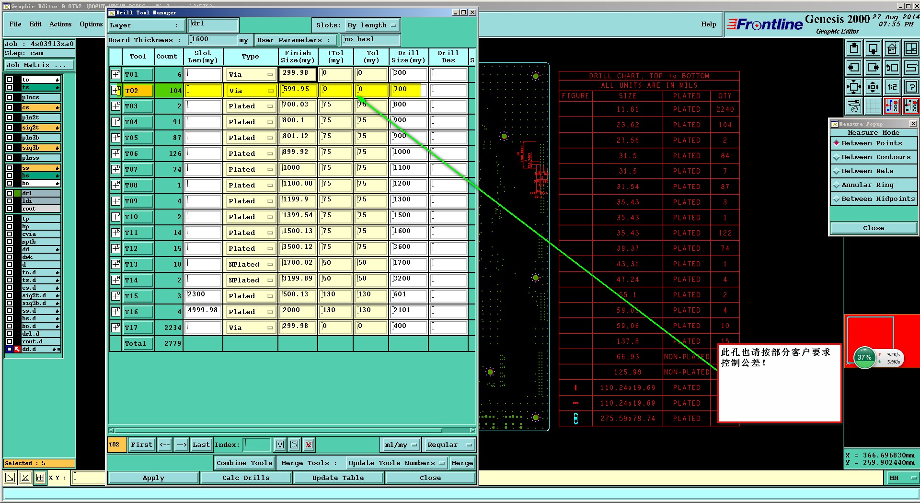Open Update Tools Numbers dropdown
Image resolution: width=920 pixels, height=503 pixels.
click(396, 463)
